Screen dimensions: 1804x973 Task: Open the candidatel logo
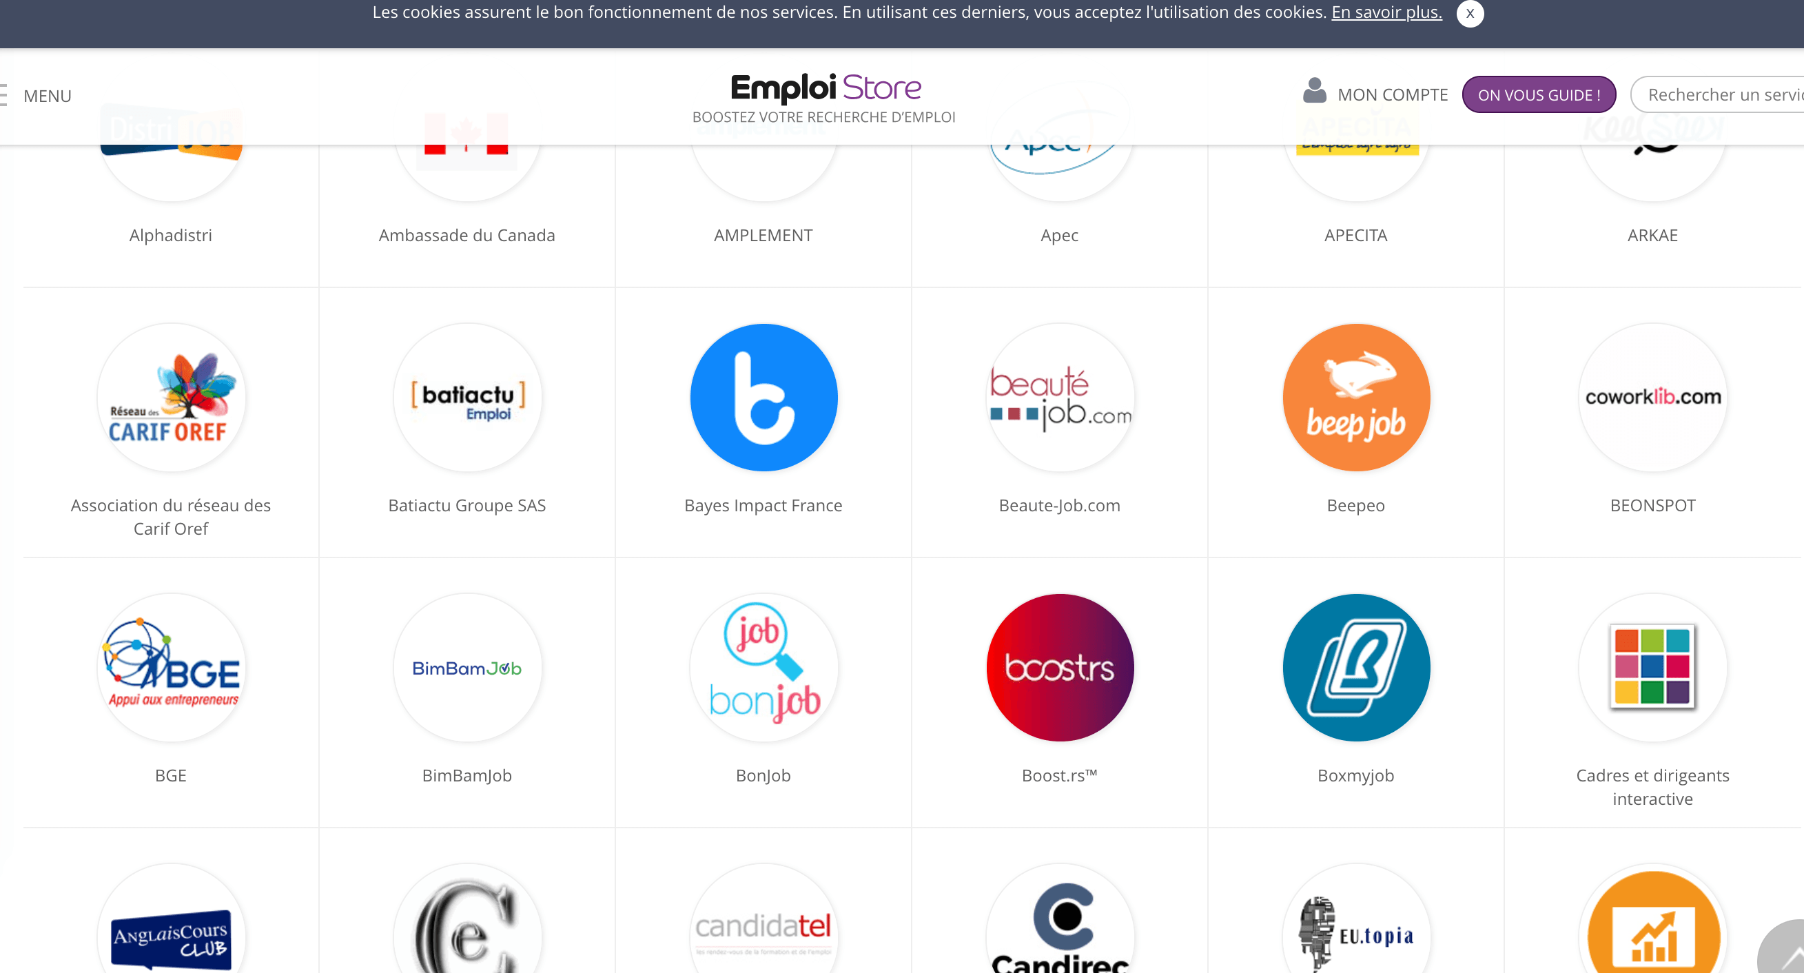tap(763, 919)
